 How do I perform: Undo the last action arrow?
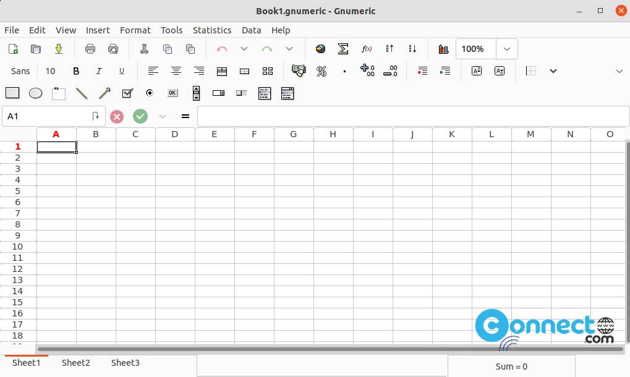(x=222, y=49)
